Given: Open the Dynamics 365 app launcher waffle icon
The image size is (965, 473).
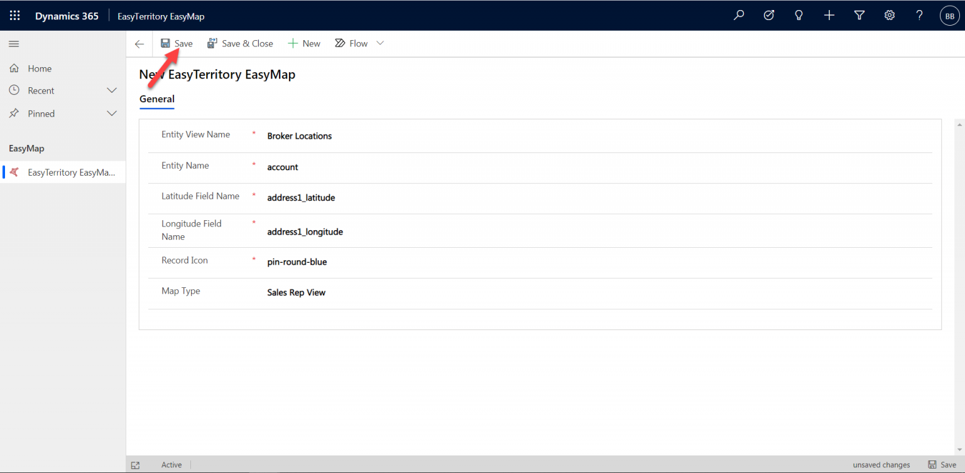Looking at the screenshot, I should 14,15.
